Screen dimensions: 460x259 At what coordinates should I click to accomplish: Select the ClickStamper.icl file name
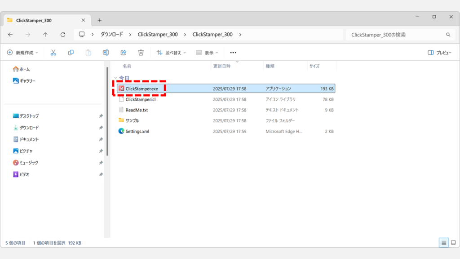(141, 99)
